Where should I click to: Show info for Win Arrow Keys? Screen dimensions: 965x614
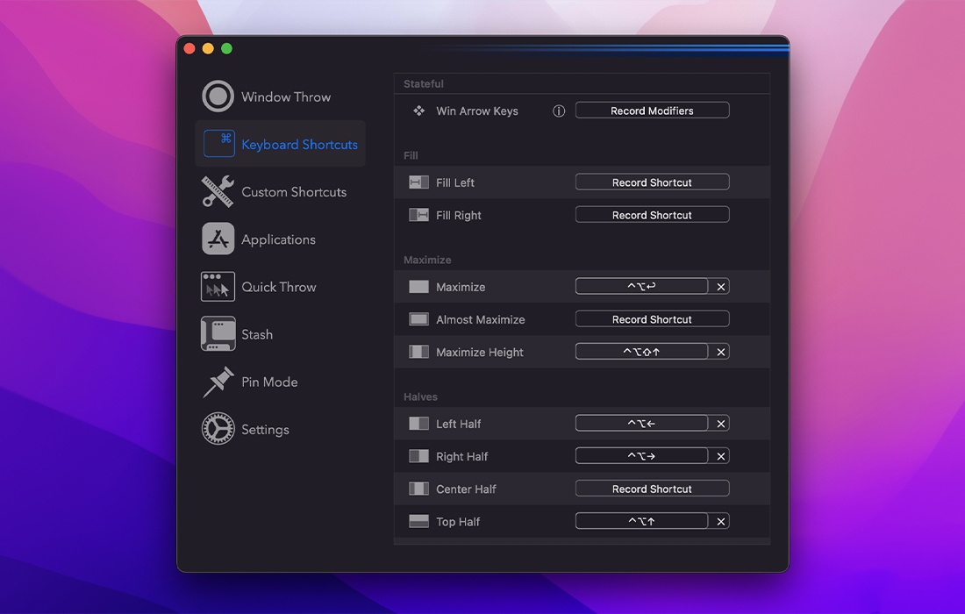click(559, 111)
